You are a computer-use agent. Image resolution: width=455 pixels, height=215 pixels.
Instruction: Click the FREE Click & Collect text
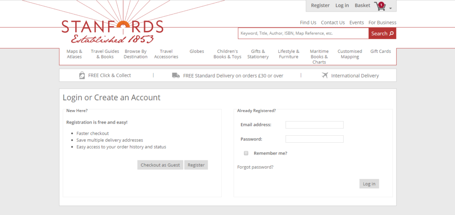click(110, 75)
